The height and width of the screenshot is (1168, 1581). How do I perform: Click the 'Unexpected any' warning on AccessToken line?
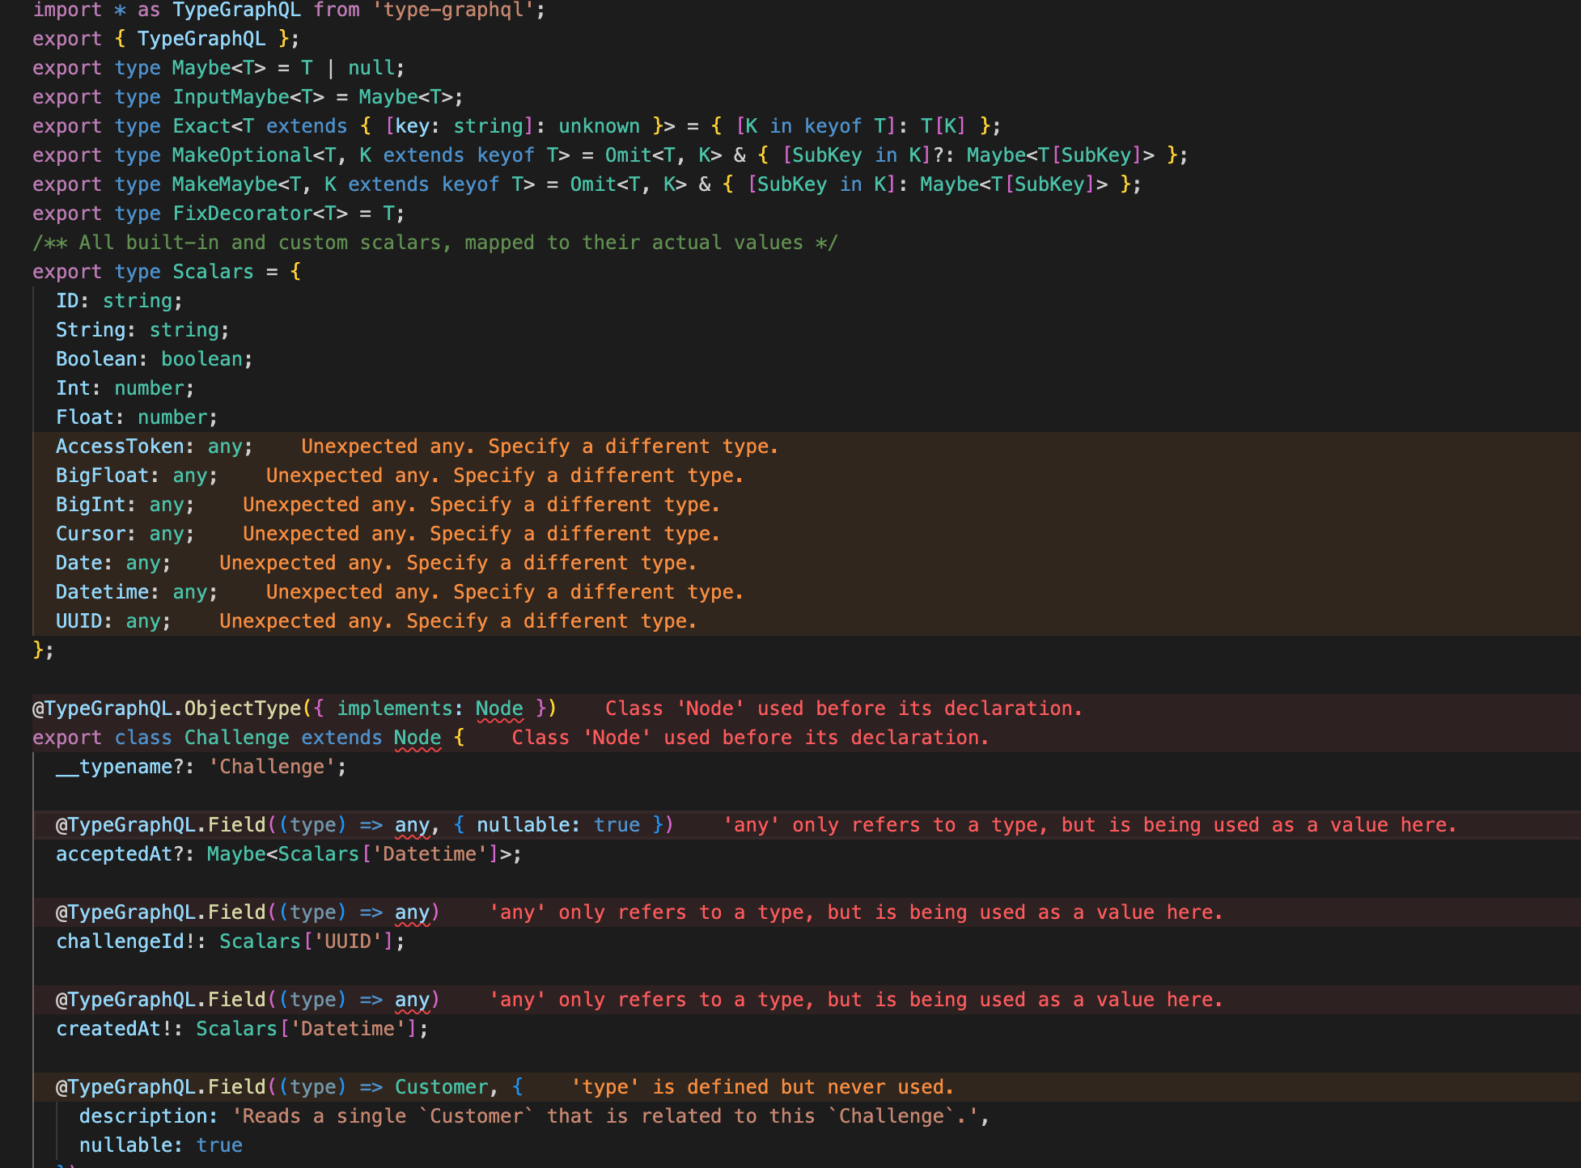click(540, 446)
